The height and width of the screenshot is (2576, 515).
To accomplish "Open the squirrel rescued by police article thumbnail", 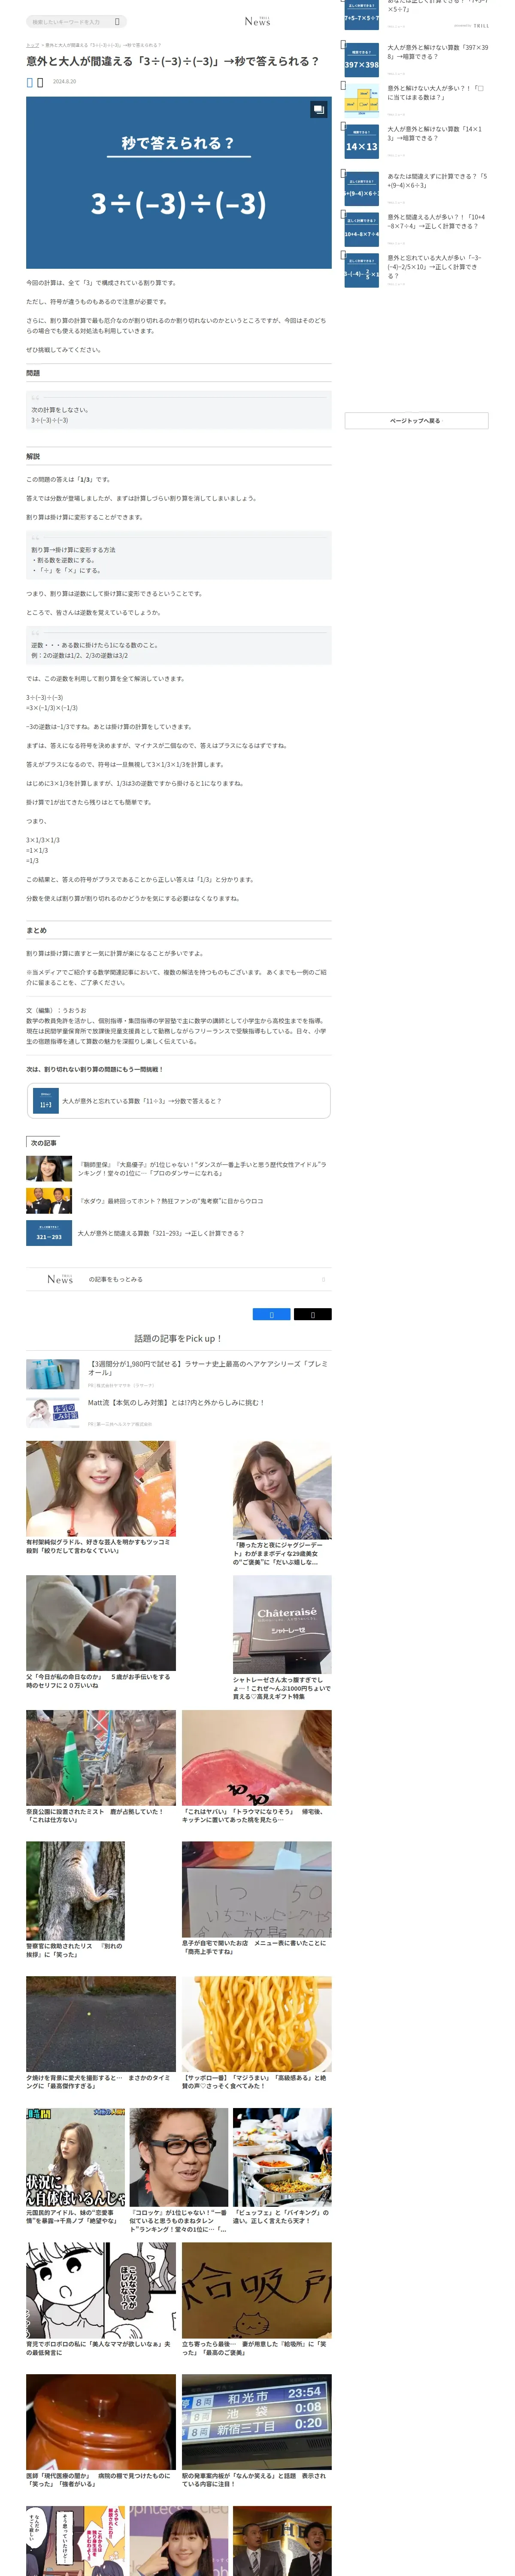I will point(76,1891).
